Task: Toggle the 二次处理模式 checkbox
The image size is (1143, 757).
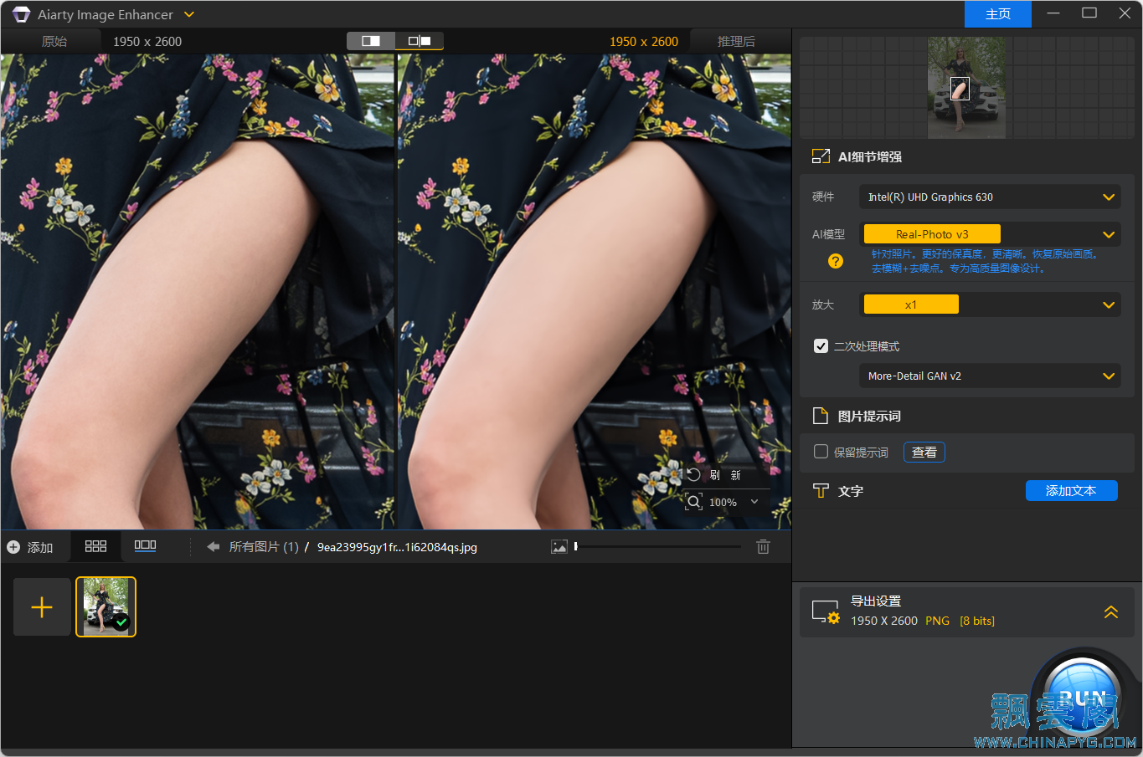Action: [821, 346]
